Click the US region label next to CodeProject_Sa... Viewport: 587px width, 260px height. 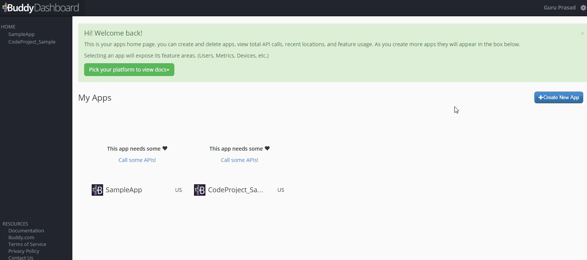[281, 190]
